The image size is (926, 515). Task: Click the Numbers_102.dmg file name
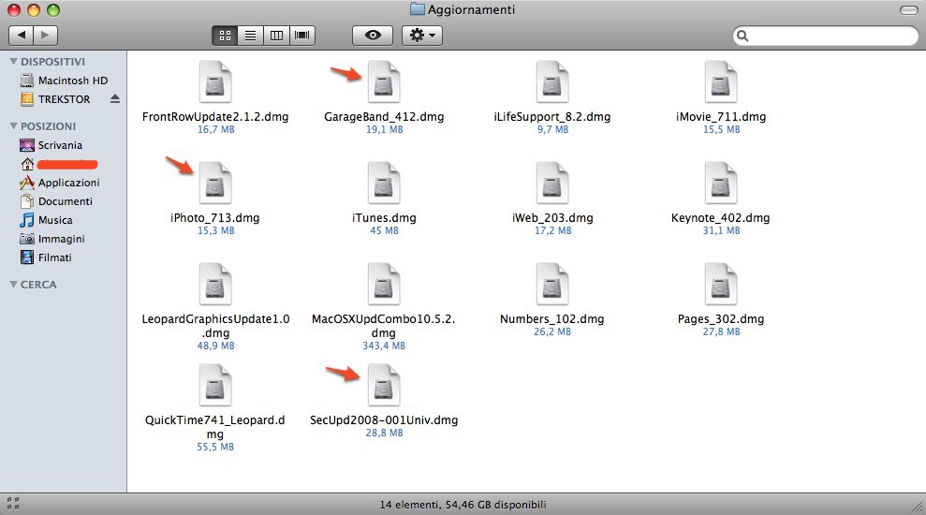(552, 319)
